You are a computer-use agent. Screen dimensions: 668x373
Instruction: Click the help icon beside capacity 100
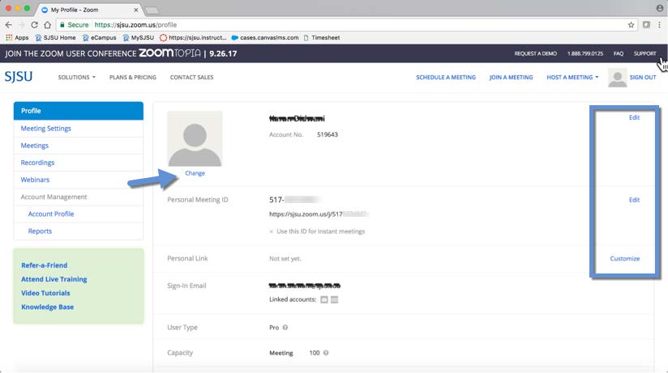tap(326, 353)
